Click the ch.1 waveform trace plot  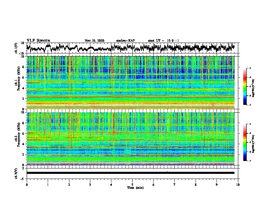(130, 48)
